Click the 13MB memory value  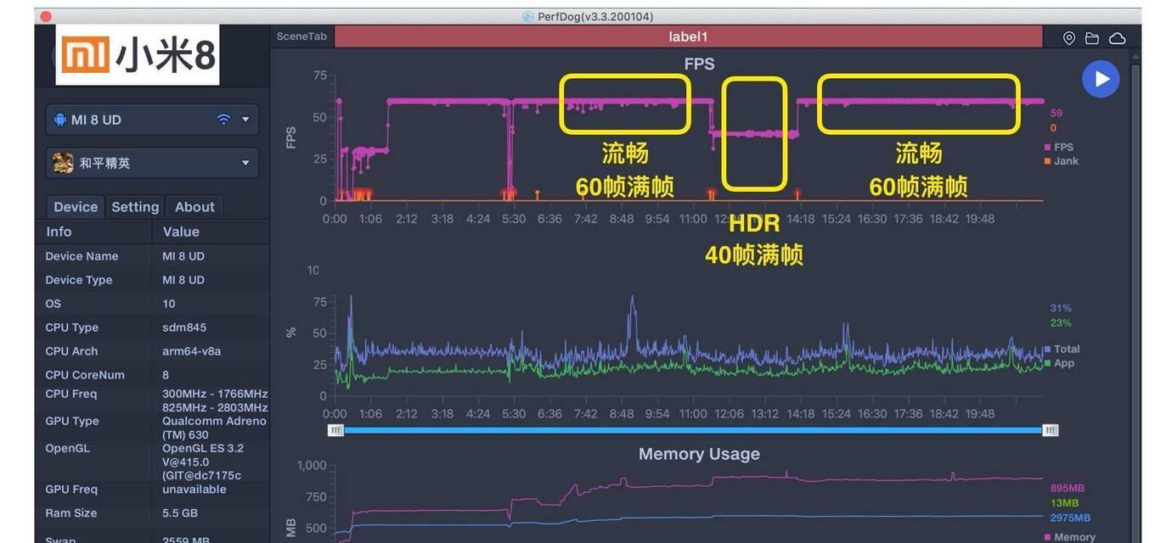tap(1064, 503)
